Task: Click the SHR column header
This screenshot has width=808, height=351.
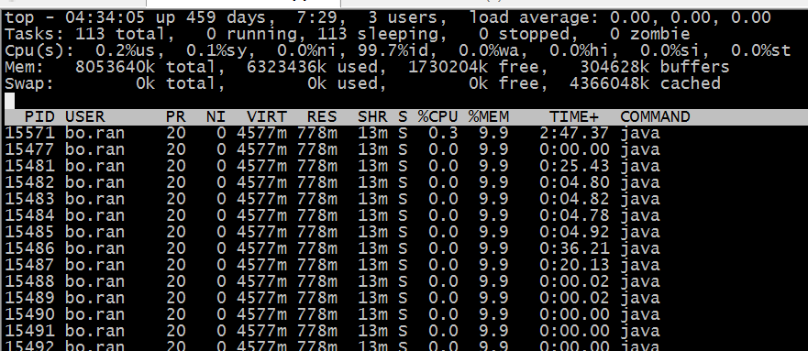Action: pos(372,116)
